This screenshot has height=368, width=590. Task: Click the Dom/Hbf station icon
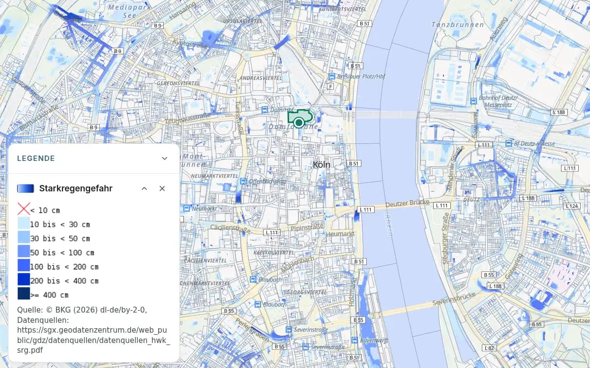(x=265, y=110)
